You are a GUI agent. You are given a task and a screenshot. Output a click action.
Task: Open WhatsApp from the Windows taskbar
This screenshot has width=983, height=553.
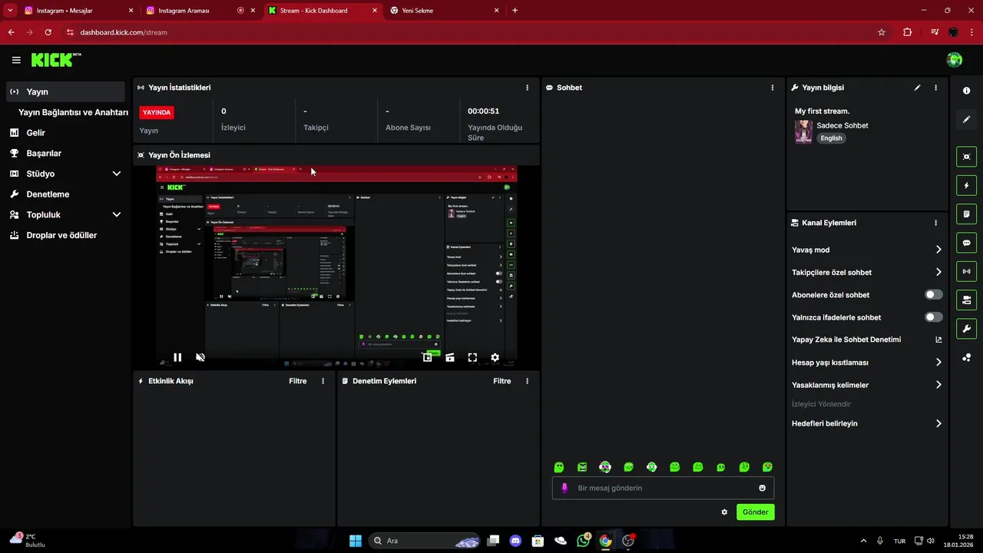[583, 541]
